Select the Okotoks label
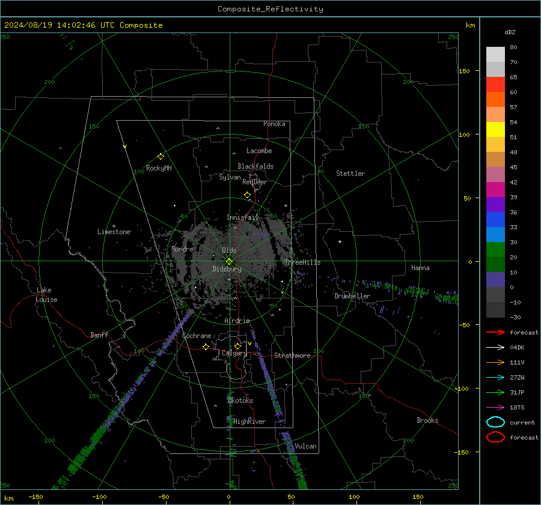 pyautogui.click(x=240, y=401)
